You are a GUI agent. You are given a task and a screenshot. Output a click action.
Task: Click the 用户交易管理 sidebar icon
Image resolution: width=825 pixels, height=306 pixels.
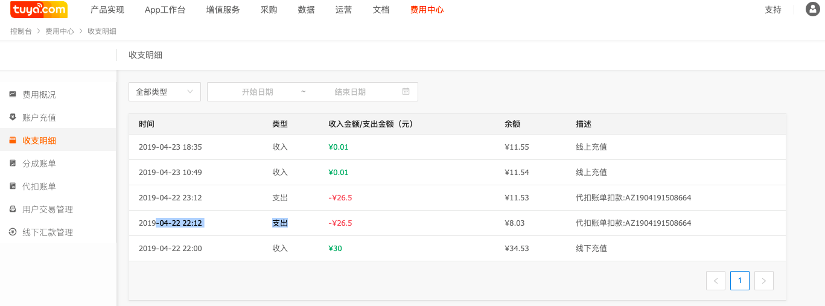[x=13, y=209]
